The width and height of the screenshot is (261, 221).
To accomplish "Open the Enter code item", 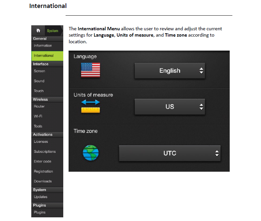I will [x=47, y=162].
